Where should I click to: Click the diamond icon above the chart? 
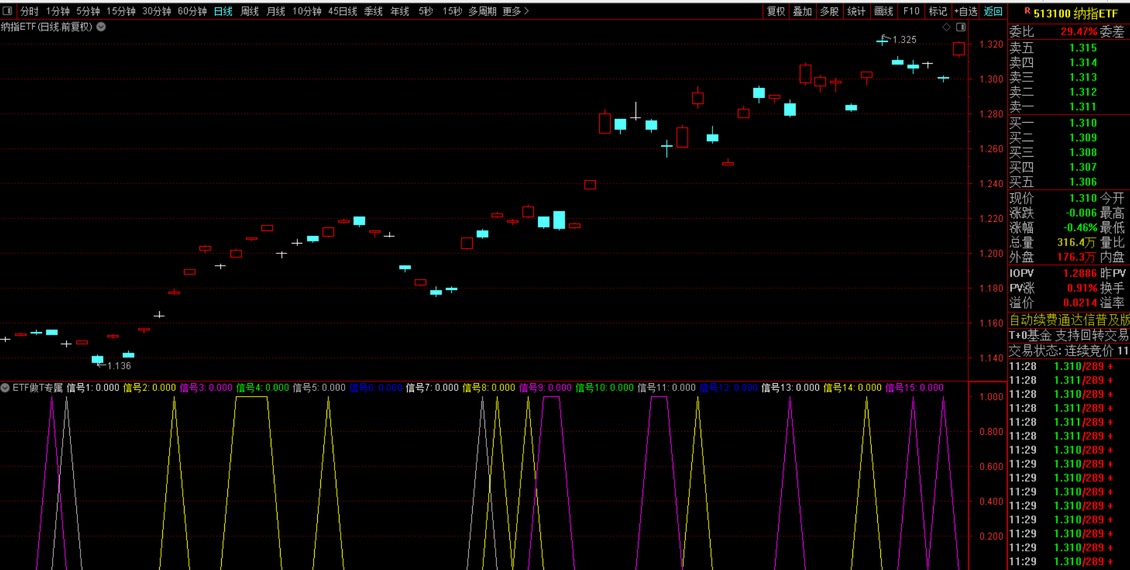pos(946,27)
